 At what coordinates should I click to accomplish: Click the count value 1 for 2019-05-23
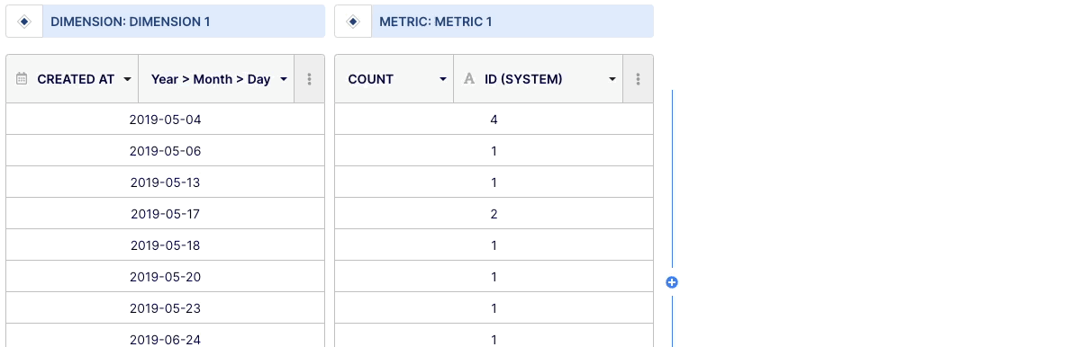pyautogui.click(x=494, y=307)
